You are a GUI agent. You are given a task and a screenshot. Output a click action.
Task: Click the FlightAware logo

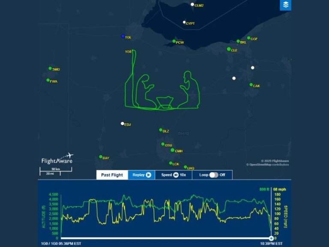[57, 159]
